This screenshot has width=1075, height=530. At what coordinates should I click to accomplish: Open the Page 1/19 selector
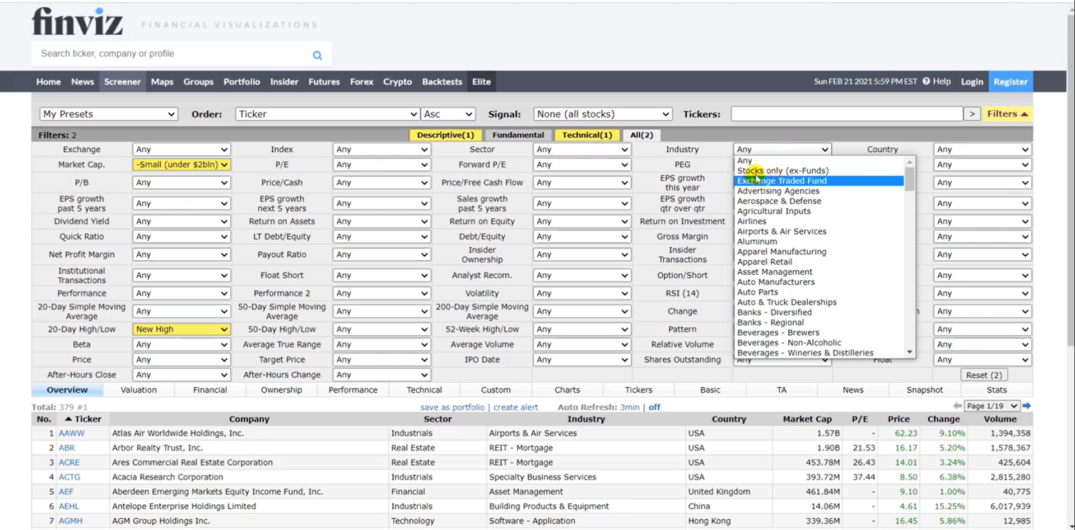pyautogui.click(x=992, y=406)
